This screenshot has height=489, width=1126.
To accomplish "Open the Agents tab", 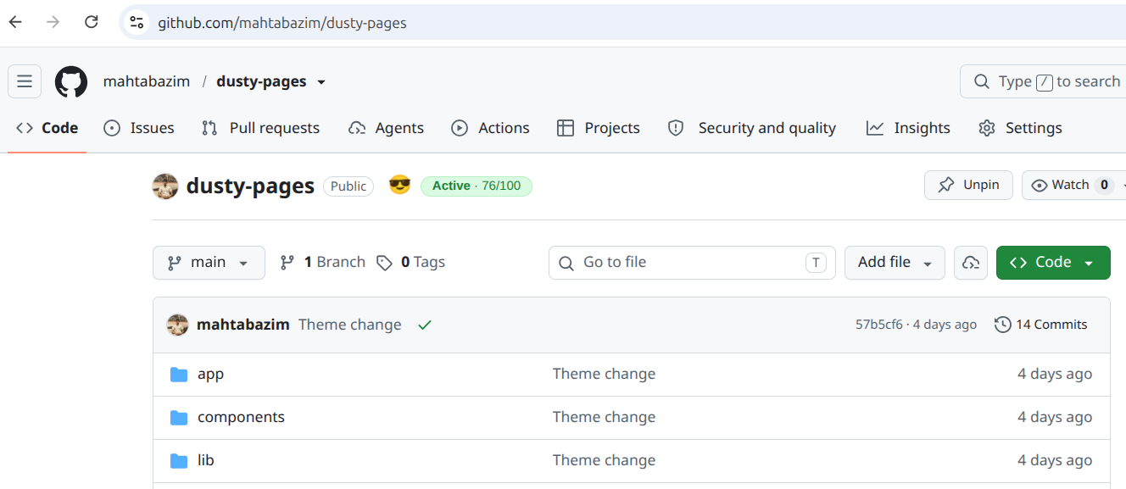I will click(386, 128).
